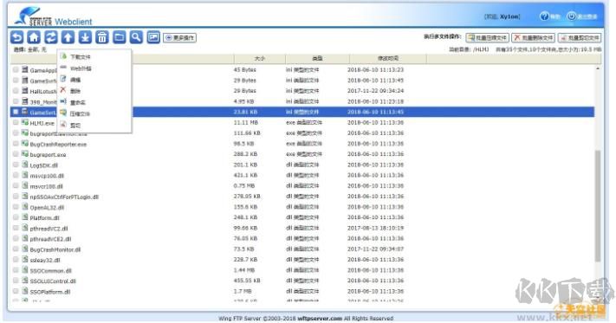This screenshot has height=323, width=616.
Task: Click the pthreadVC2.dll file icon
Action: (25, 228)
